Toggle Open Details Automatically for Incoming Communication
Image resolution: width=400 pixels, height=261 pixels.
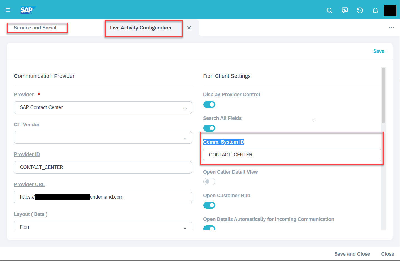(x=209, y=228)
